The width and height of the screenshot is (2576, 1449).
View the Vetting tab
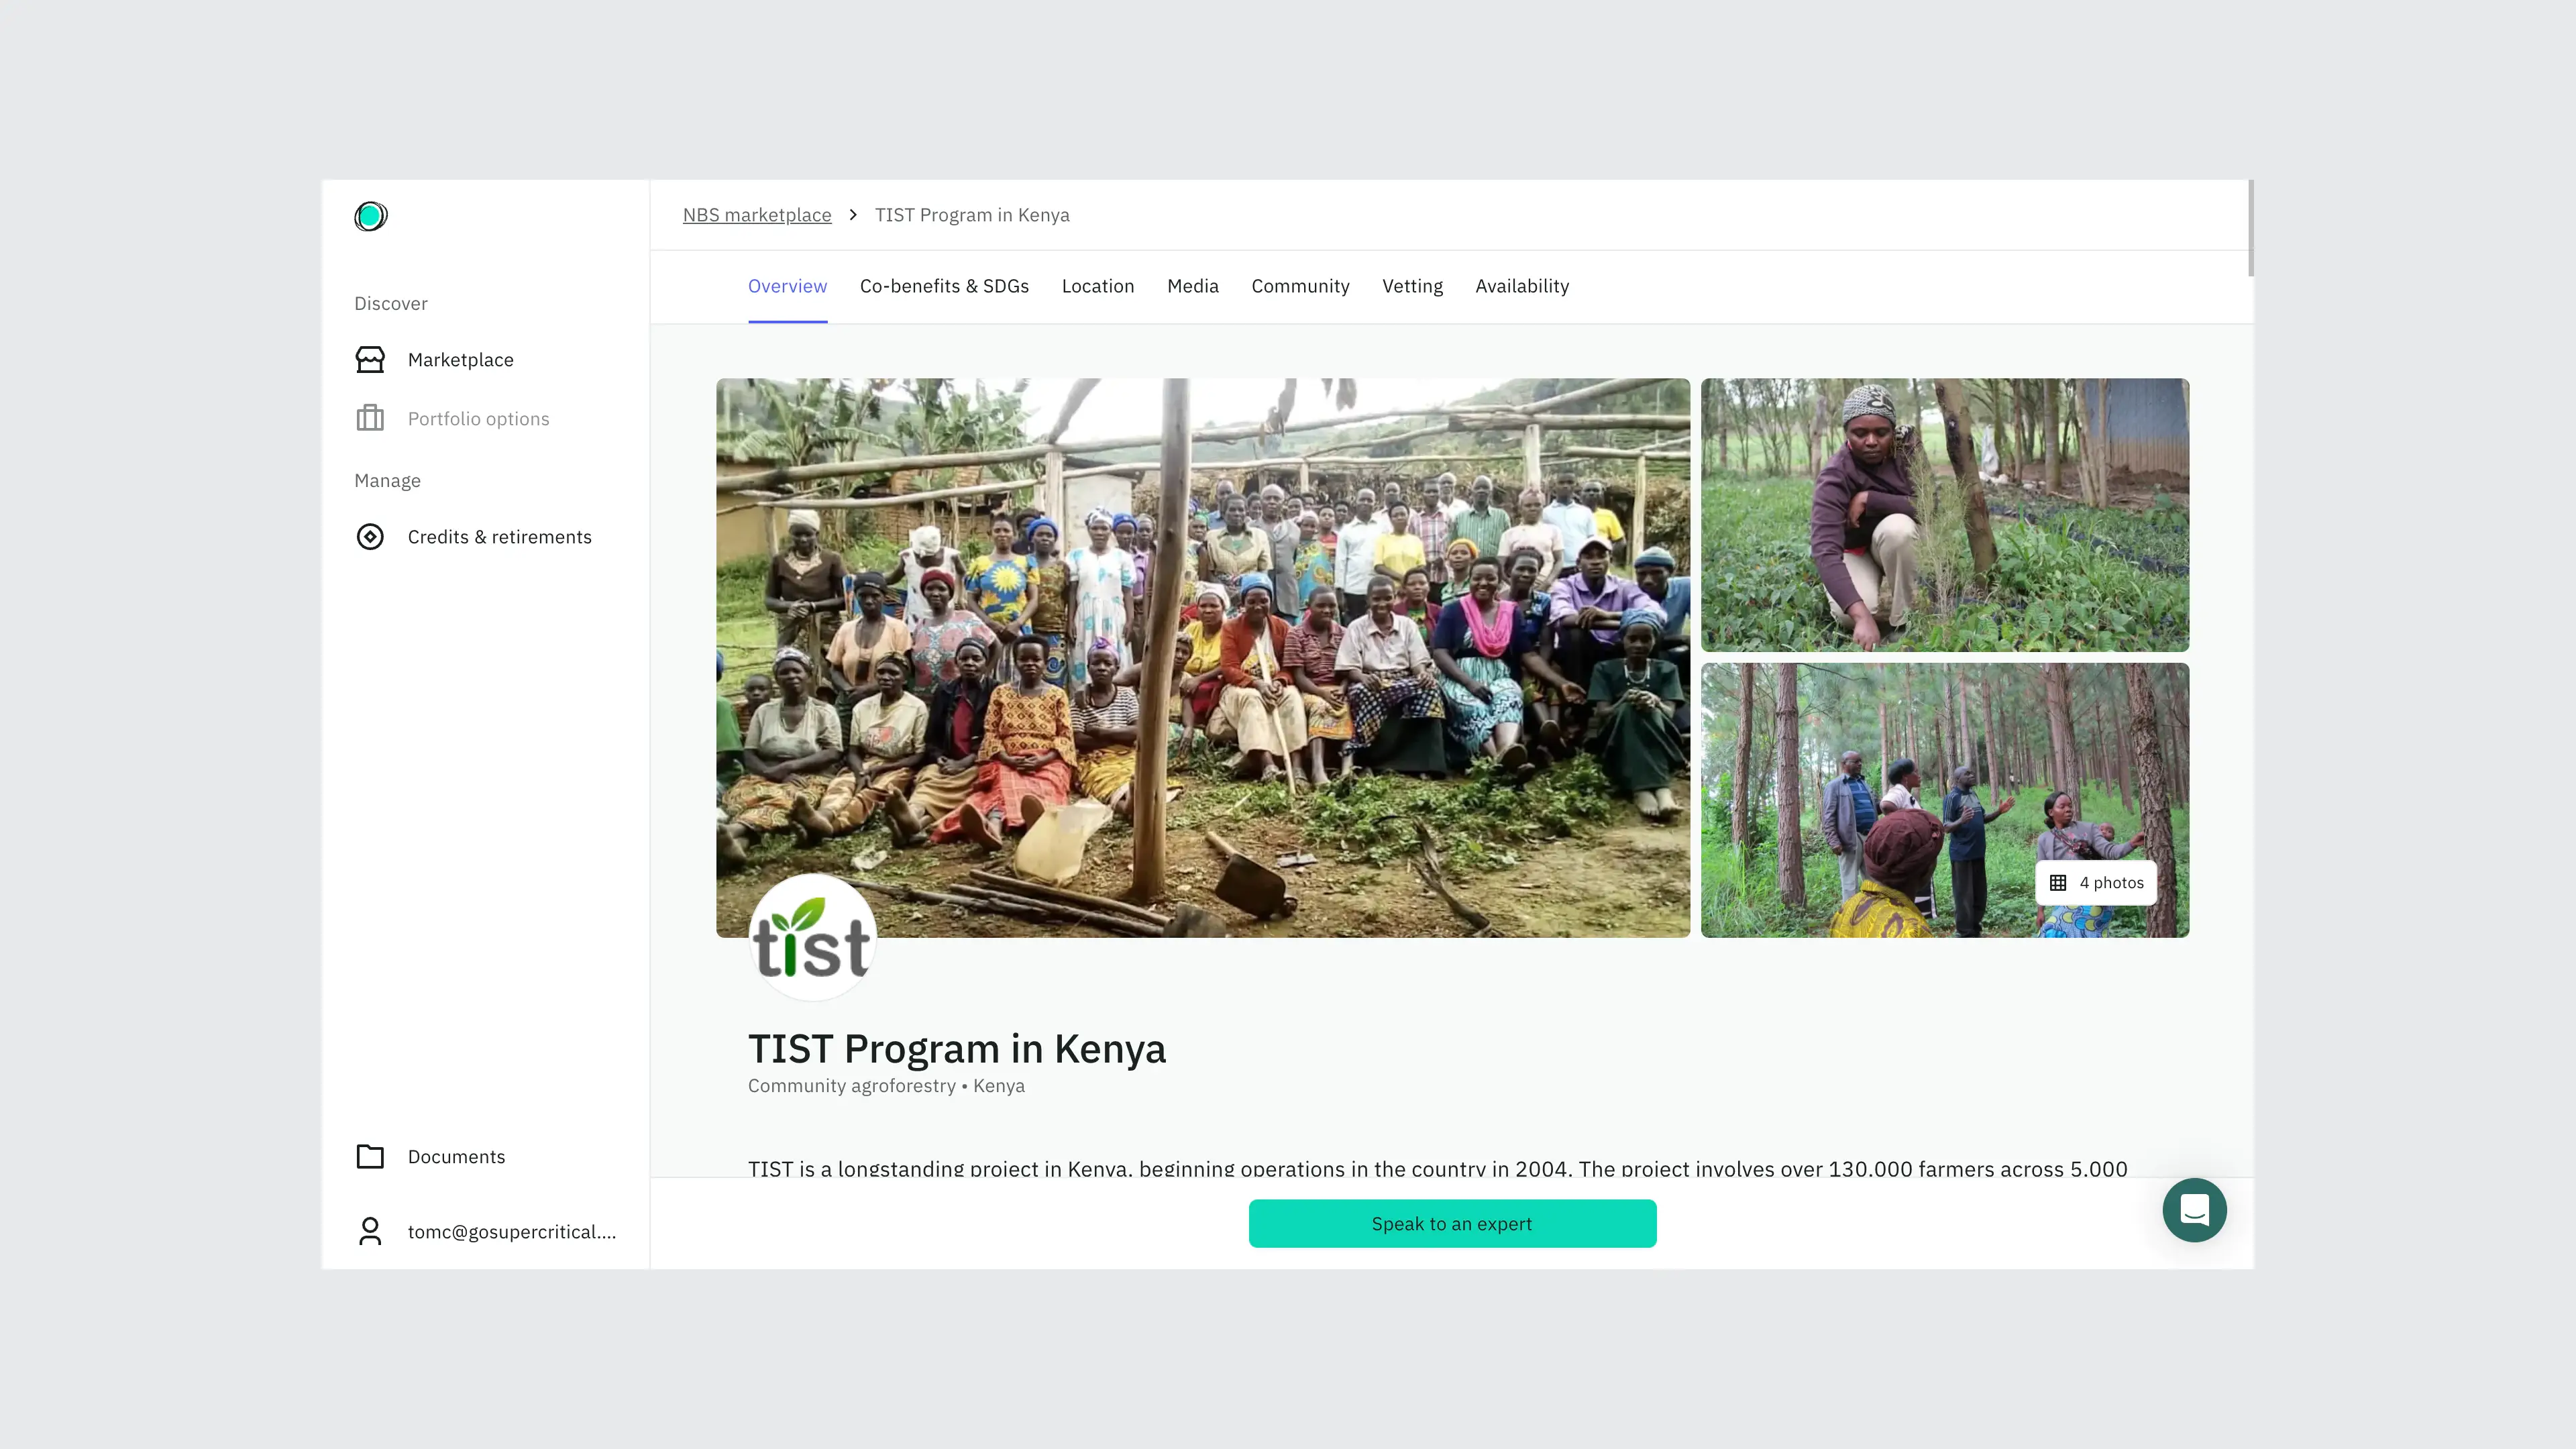(x=1412, y=286)
